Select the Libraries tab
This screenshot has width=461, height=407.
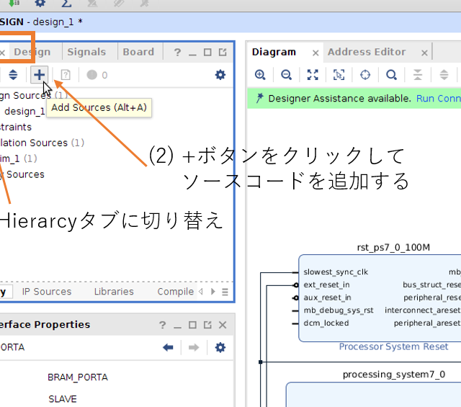114,292
